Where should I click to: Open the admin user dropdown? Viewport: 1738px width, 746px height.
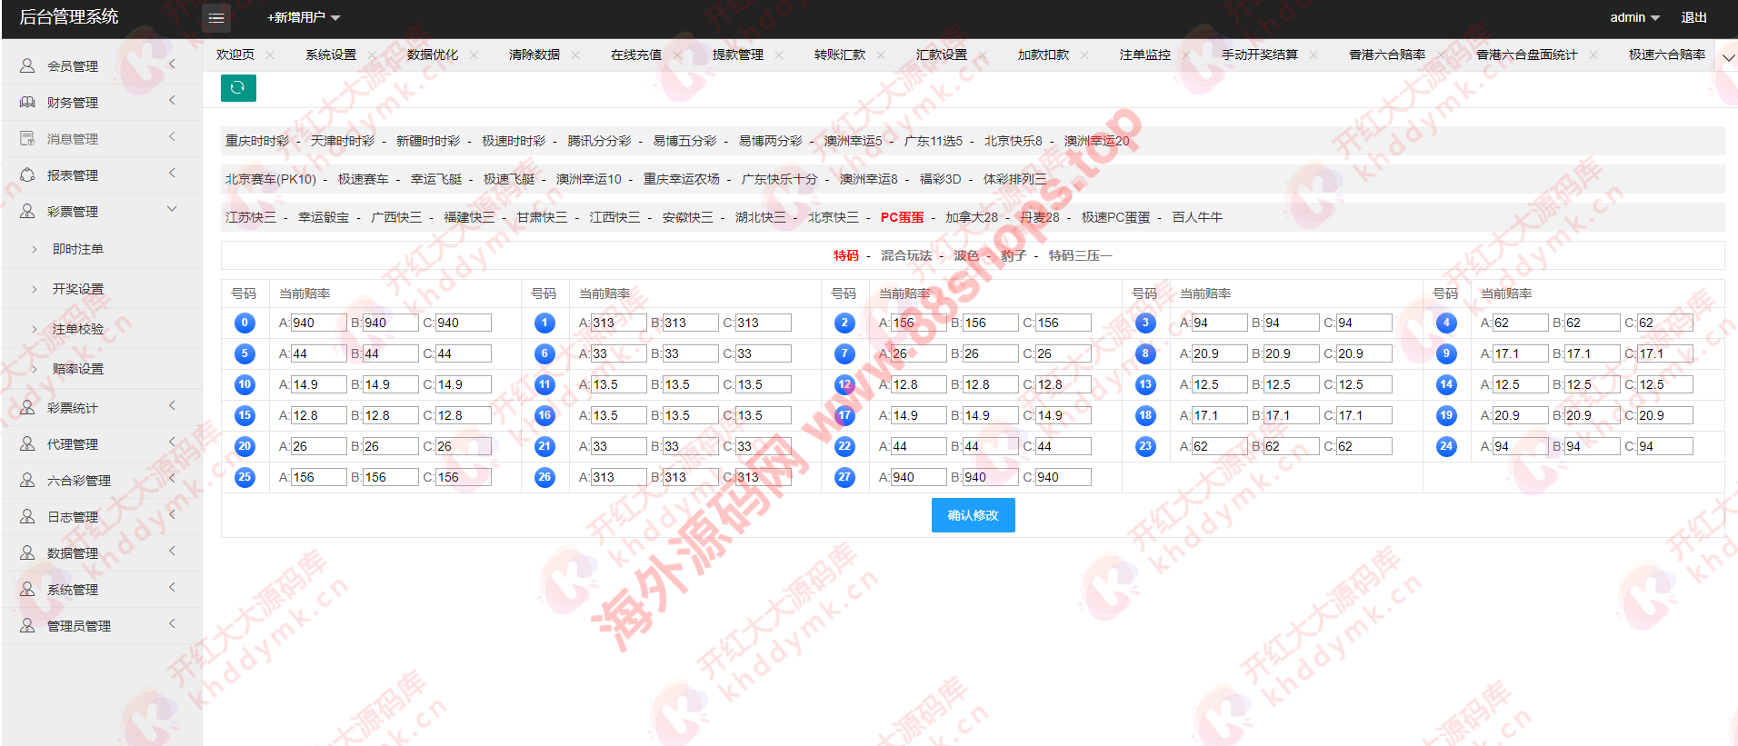[1634, 17]
